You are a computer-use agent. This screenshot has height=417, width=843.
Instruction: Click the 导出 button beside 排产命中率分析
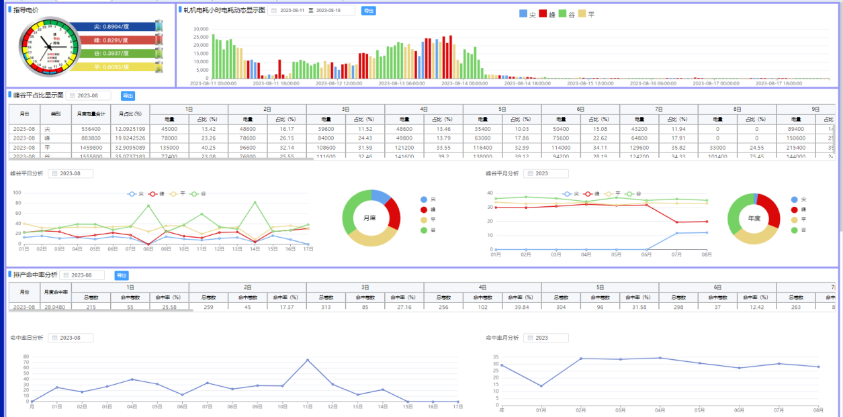click(x=121, y=275)
